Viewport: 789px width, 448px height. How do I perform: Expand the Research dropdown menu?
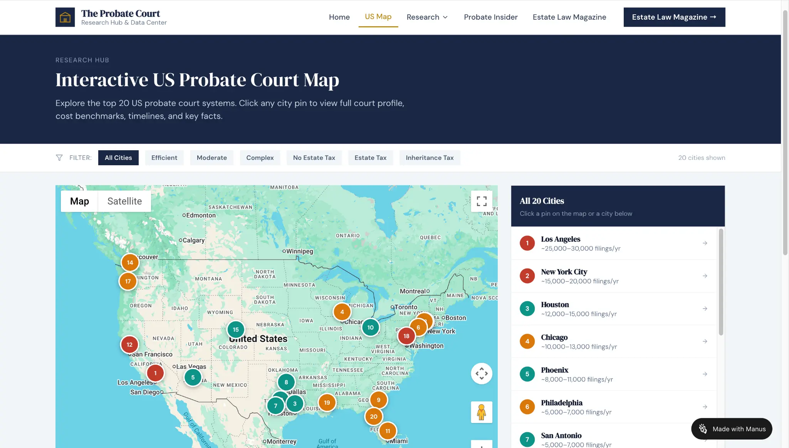pyautogui.click(x=427, y=17)
